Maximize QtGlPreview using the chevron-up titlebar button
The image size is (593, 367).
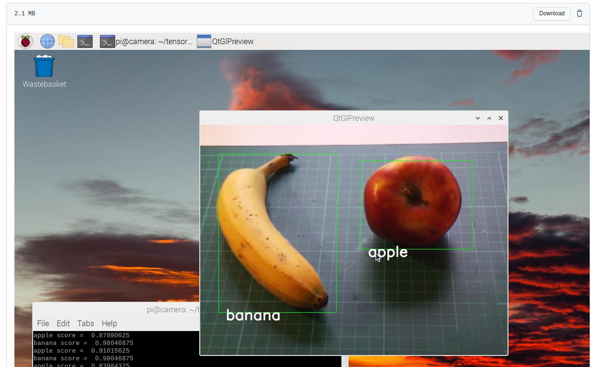click(489, 118)
